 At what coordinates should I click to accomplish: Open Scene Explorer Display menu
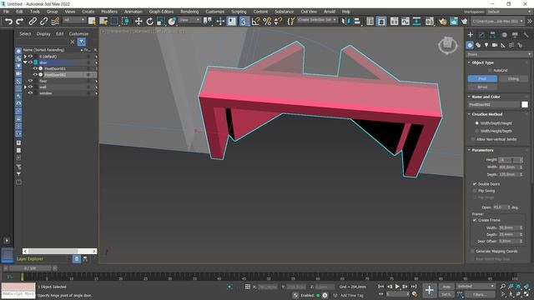click(x=43, y=33)
